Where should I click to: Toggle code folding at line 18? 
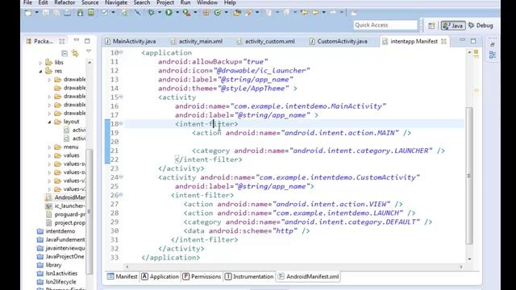click(x=121, y=123)
